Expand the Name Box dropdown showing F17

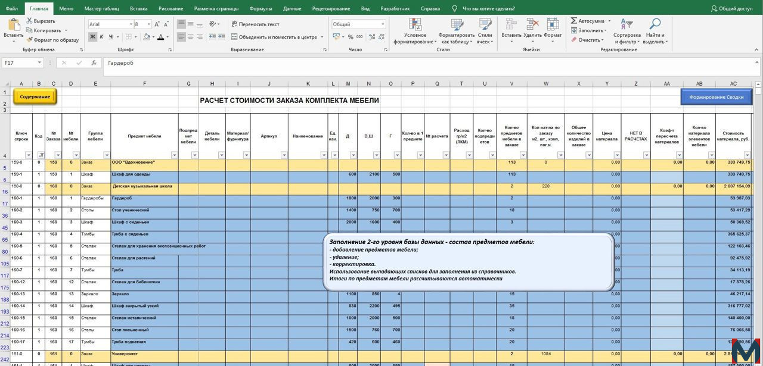point(40,63)
